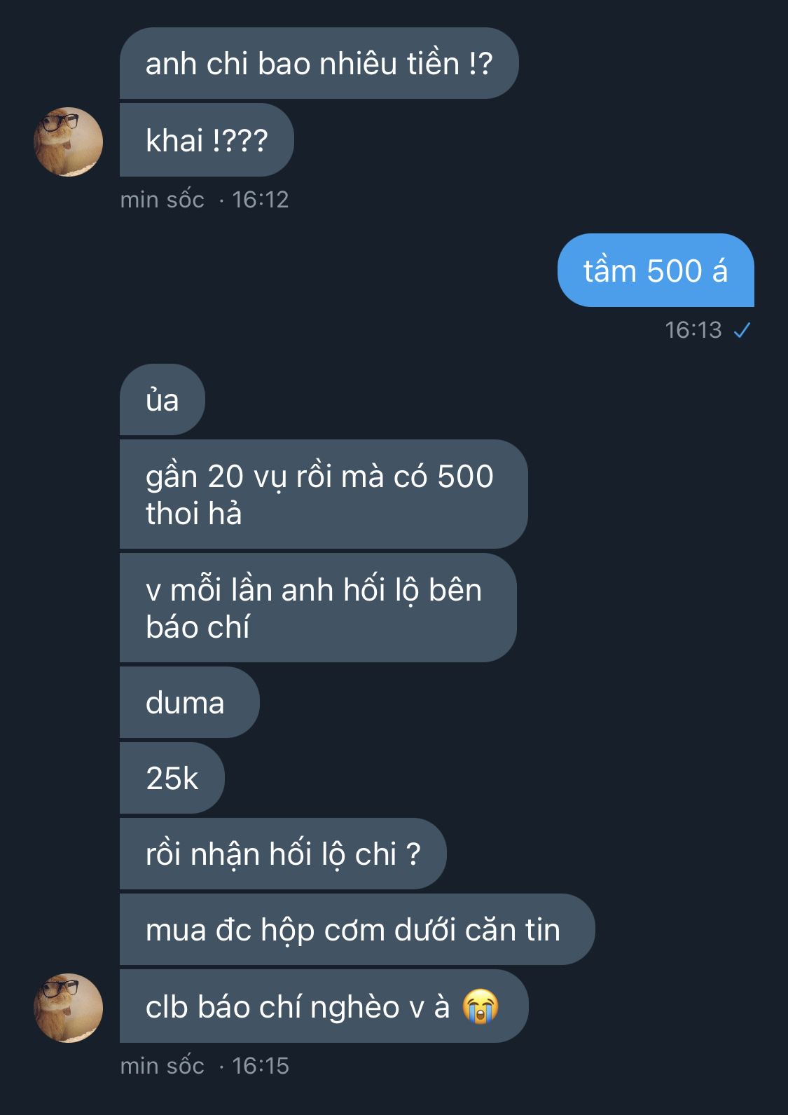Tap the blue 'tầm 500 á' sent message
Viewport: 788px width, 1115px height.
point(656,271)
